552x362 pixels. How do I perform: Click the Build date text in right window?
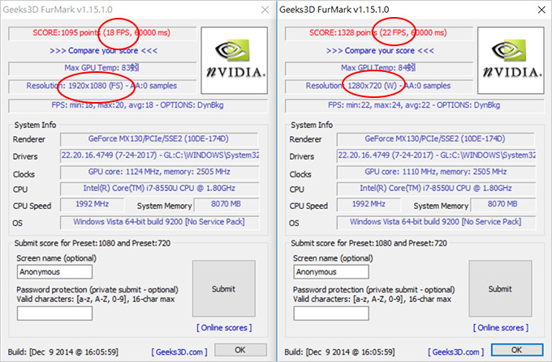pos(339,351)
